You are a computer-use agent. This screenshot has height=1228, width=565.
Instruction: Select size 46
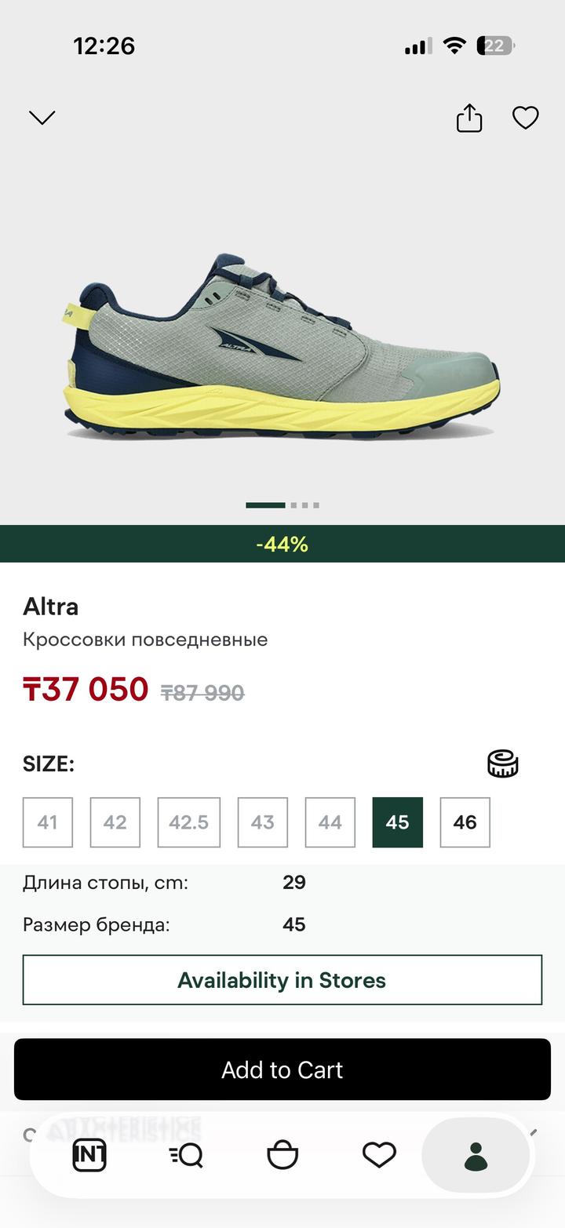tap(465, 822)
